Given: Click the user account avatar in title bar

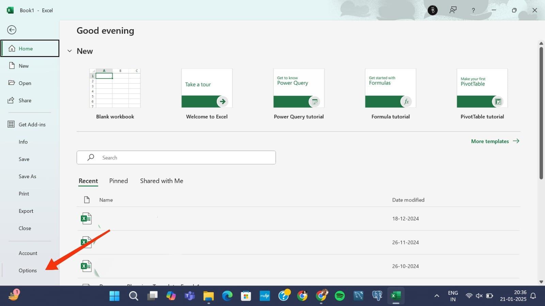Looking at the screenshot, I should coord(433,10).
